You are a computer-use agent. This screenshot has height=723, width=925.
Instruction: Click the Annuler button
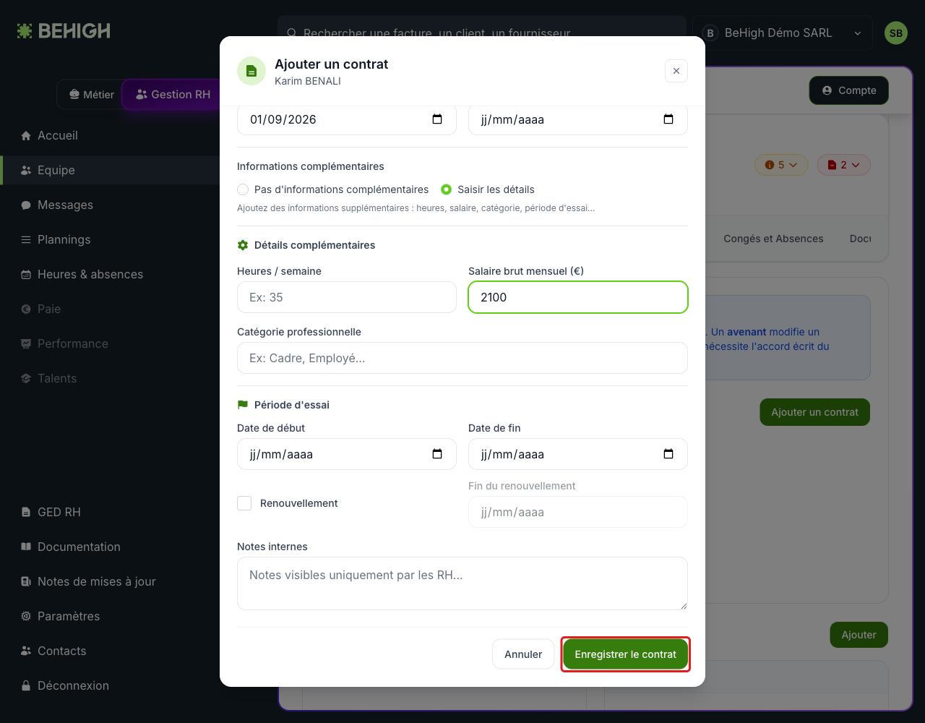click(523, 654)
